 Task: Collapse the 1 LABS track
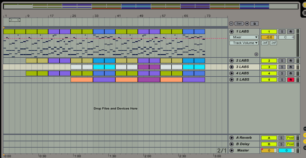pyautogui.click(x=231, y=32)
